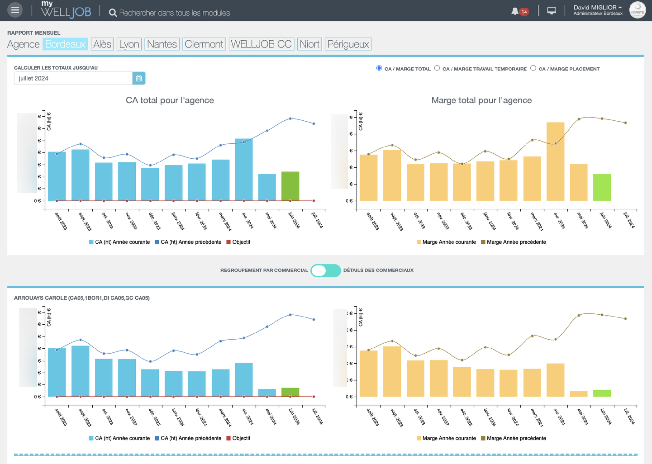
Task: Click the search magnifier icon
Action: pyautogui.click(x=112, y=13)
